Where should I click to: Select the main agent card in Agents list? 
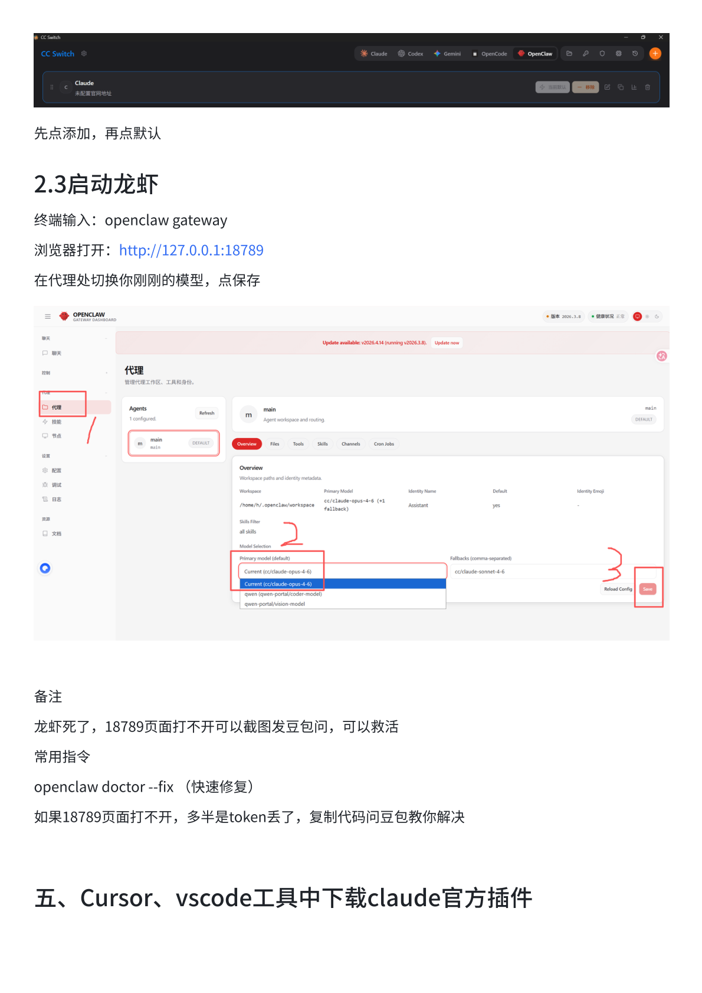pyautogui.click(x=174, y=443)
